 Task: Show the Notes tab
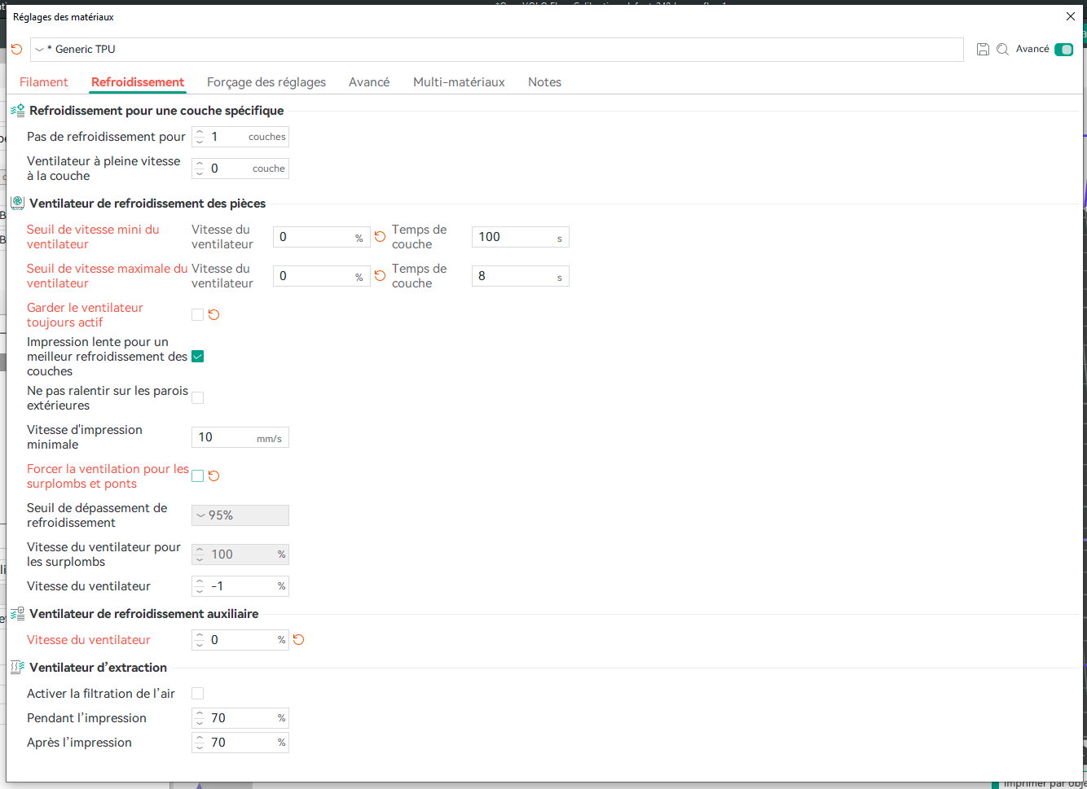pyautogui.click(x=544, y=82)
